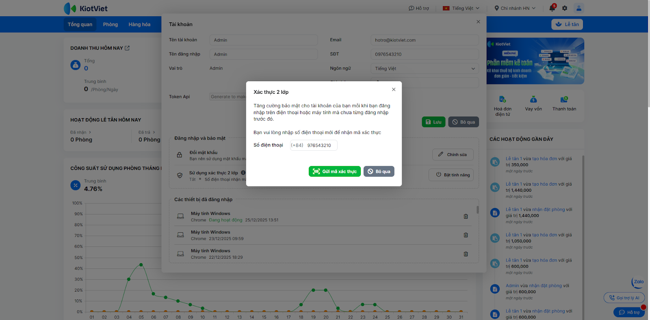Click the Bật tính năng button

tap(451, 175)
